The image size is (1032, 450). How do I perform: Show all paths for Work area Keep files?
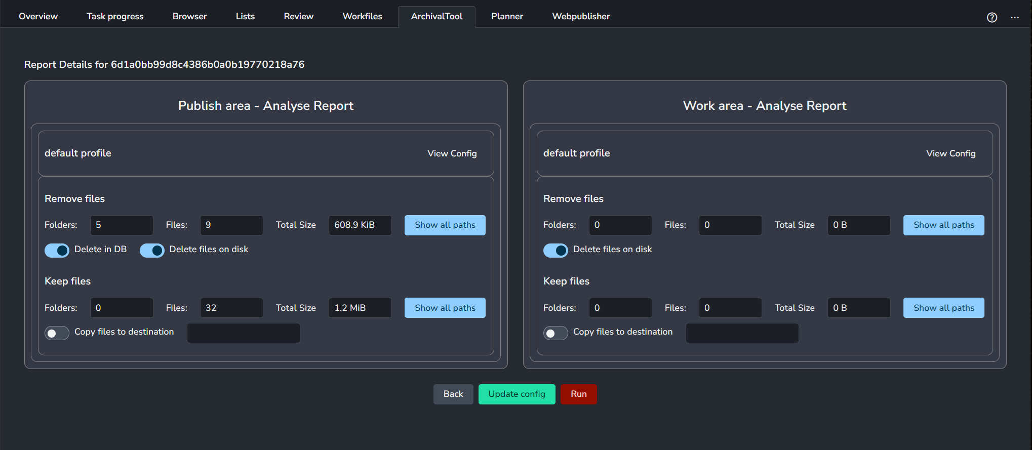click(943, 308)
